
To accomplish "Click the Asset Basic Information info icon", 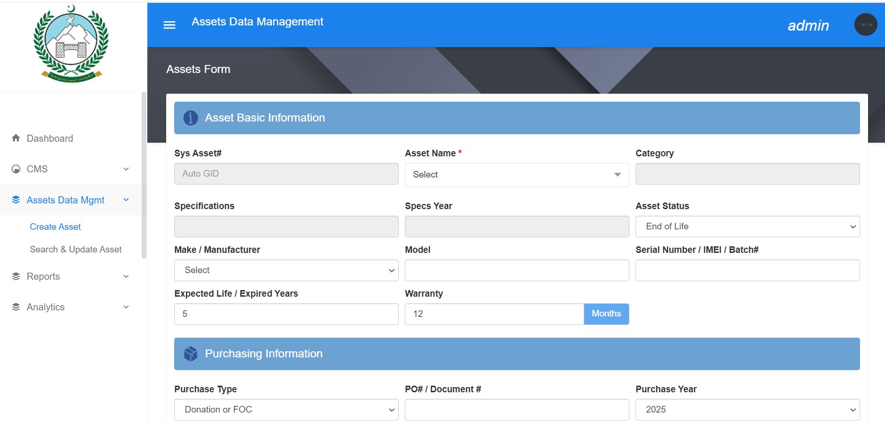I will coord(191,118).
